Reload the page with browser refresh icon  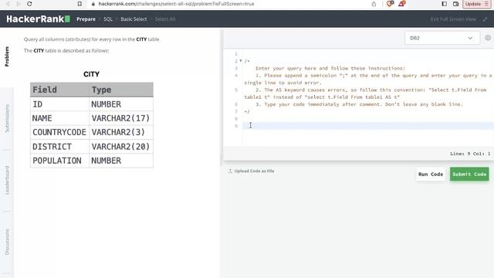(29, 4)
